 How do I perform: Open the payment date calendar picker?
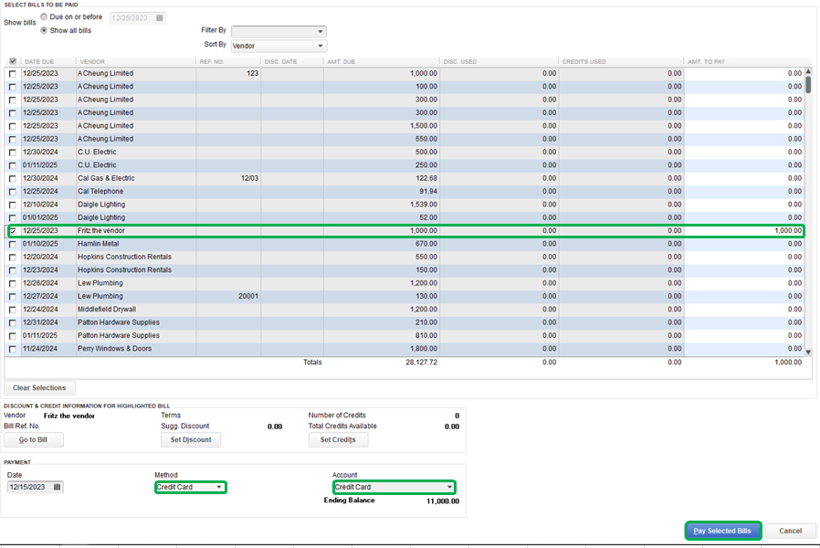pyautogui.click(x=58, y=488)
